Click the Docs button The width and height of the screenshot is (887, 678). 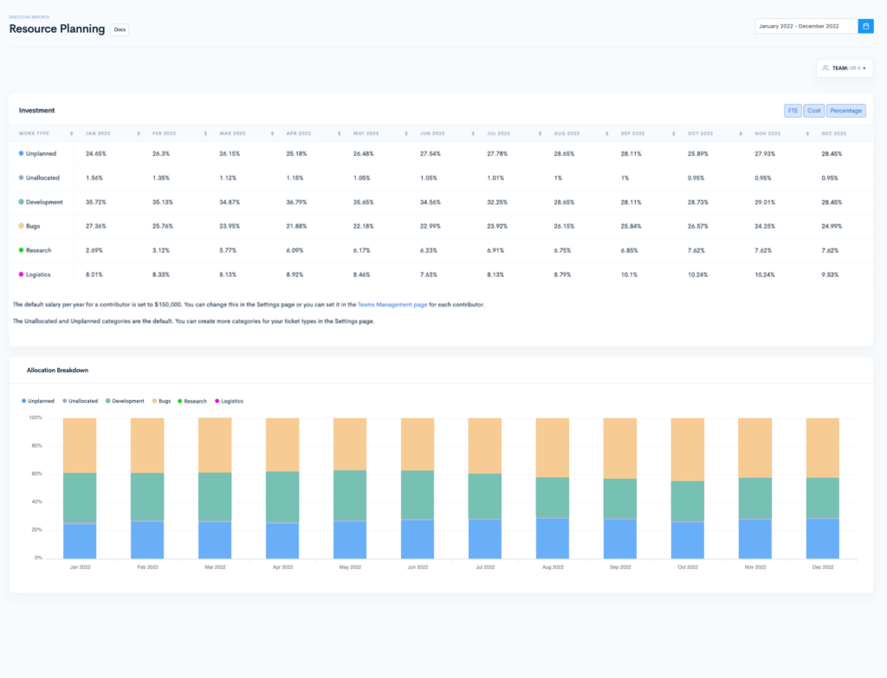click(119, 29)
